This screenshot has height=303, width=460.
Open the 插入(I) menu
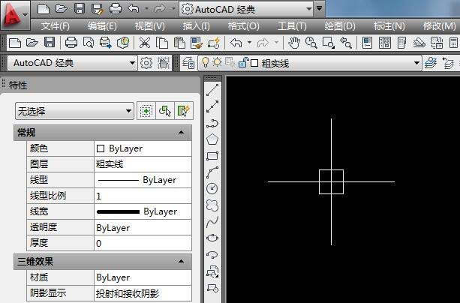[197, 26]
